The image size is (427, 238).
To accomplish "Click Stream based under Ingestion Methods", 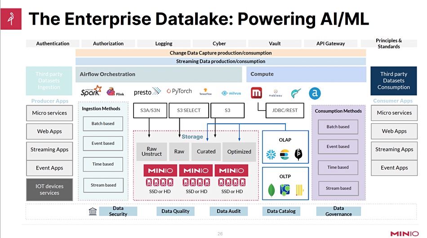I will (103, 185).
